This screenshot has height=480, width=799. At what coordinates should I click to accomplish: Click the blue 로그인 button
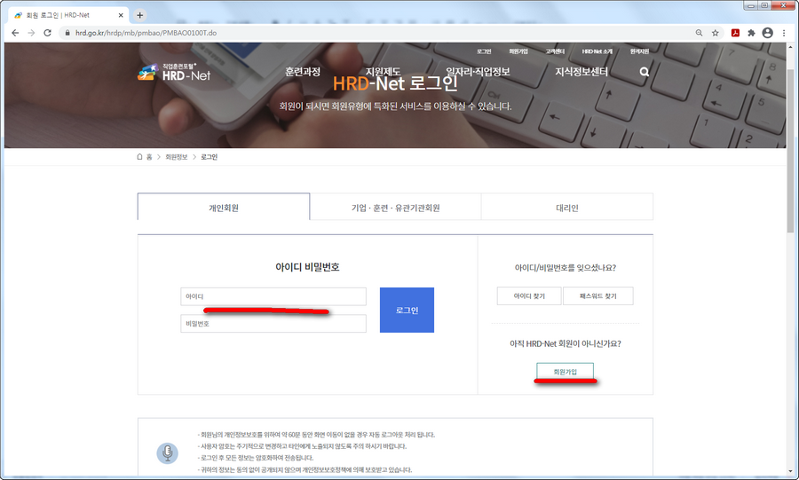tap(407, 310)
